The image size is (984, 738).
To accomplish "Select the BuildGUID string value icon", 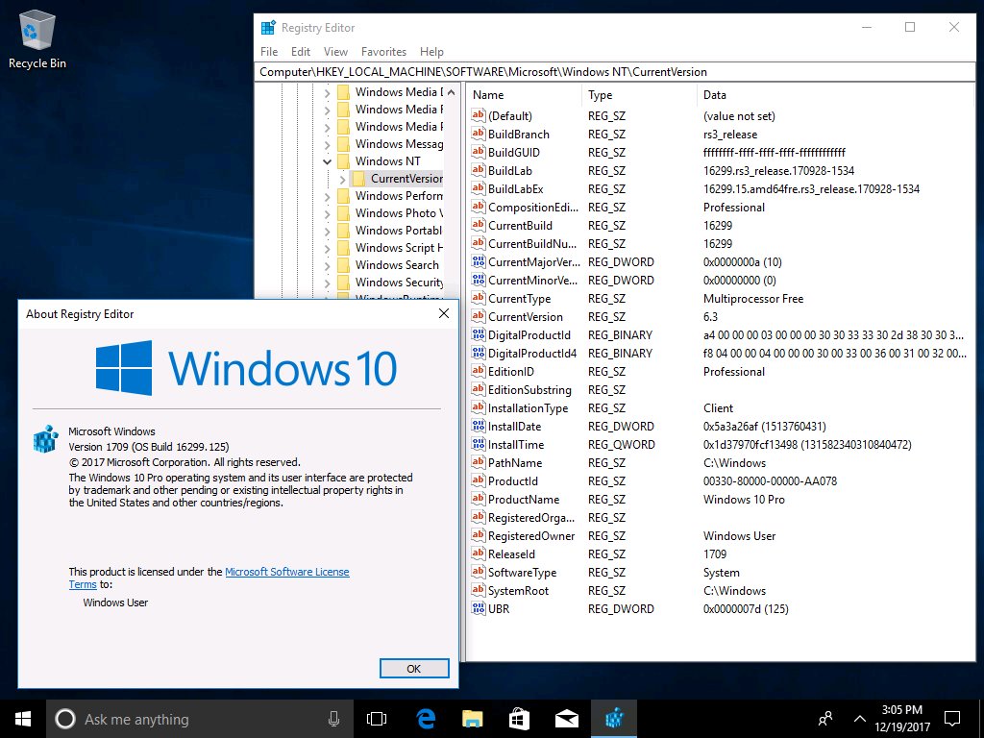I will tap(479, 152).
